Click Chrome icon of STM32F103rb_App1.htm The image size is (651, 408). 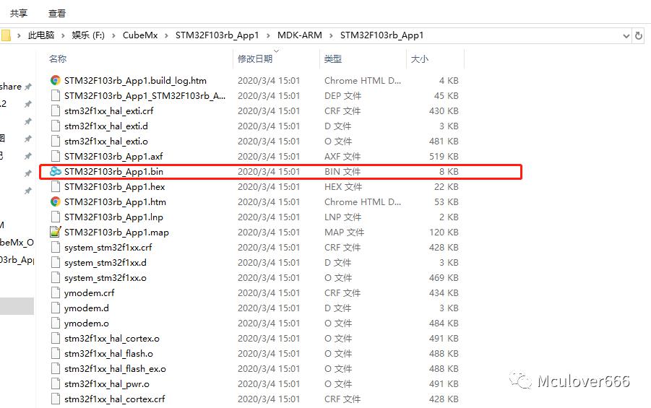(55, 201)
